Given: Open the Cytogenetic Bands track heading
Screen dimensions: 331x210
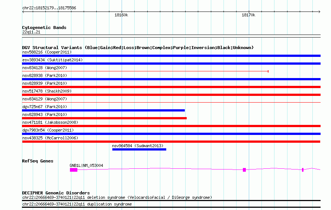Looking at the screenshot, I should [x=44, y=28].
